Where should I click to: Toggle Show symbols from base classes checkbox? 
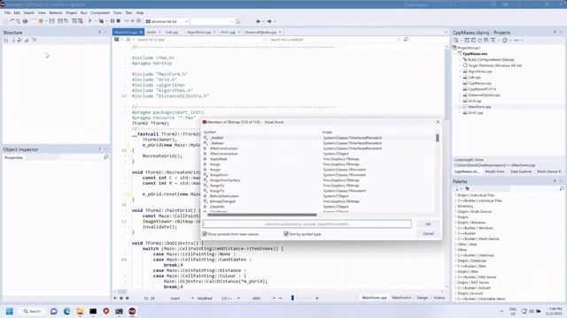point(205,234)
